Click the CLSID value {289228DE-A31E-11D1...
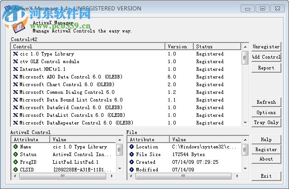The image size is (289, 189). click(82, 170)
